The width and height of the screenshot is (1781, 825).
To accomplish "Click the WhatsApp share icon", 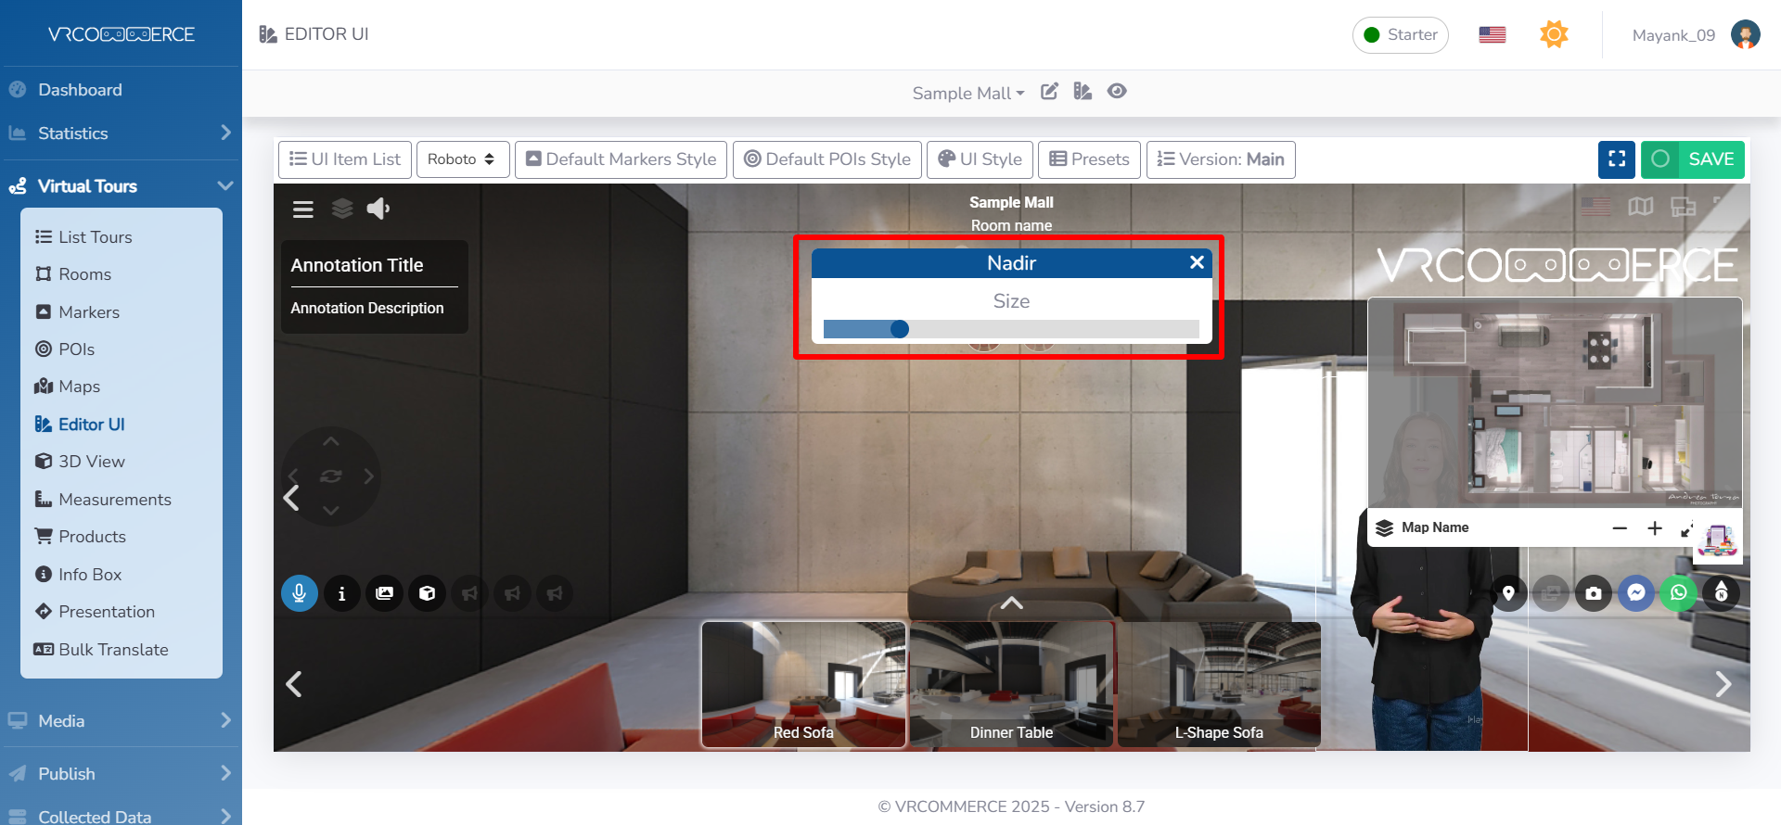I will (x=1678, y=593).
